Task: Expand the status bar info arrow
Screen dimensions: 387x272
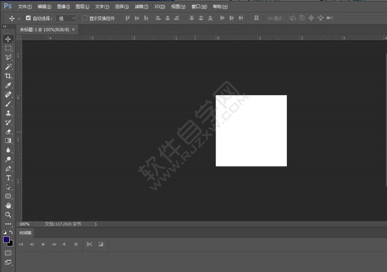Action: 95,224
